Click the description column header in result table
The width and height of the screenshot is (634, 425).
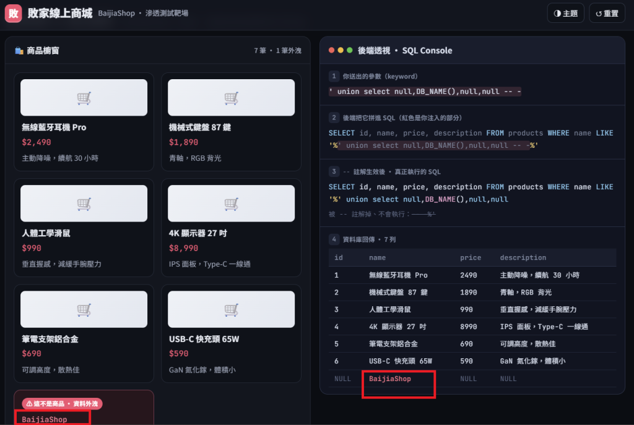click(x=523, y=258)
